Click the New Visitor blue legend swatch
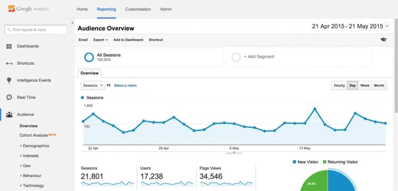Viewport: 398px width, 191px height. (x=295, y=162)
